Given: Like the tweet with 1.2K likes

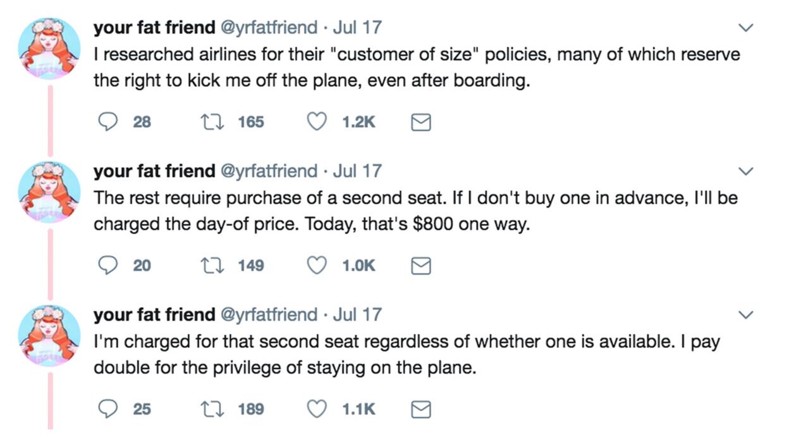Looking at the screenshot, I should [x=316, y=122].
